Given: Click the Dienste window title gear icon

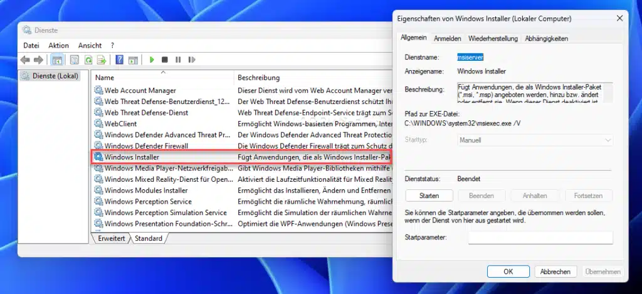Looking at the screenshot, I should tap(26, 30).
